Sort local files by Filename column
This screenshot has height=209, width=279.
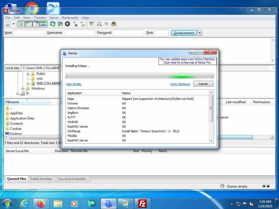tap(27, 102)
